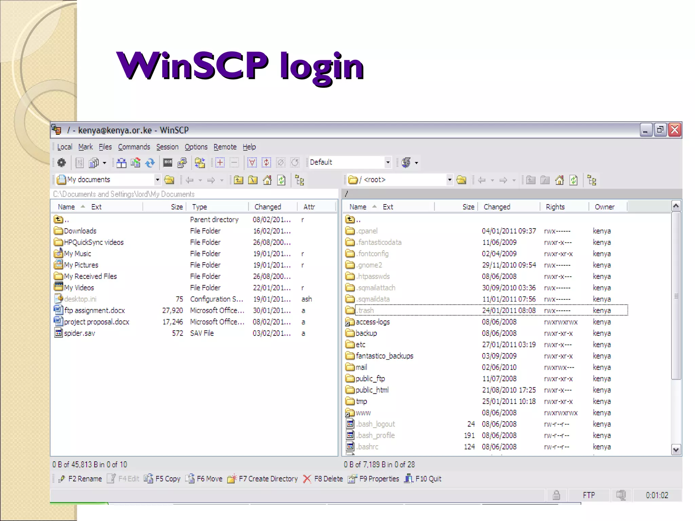Open the Preferences gear icon
The width and height of the screenshot is (695, 521).
(61, 163)
